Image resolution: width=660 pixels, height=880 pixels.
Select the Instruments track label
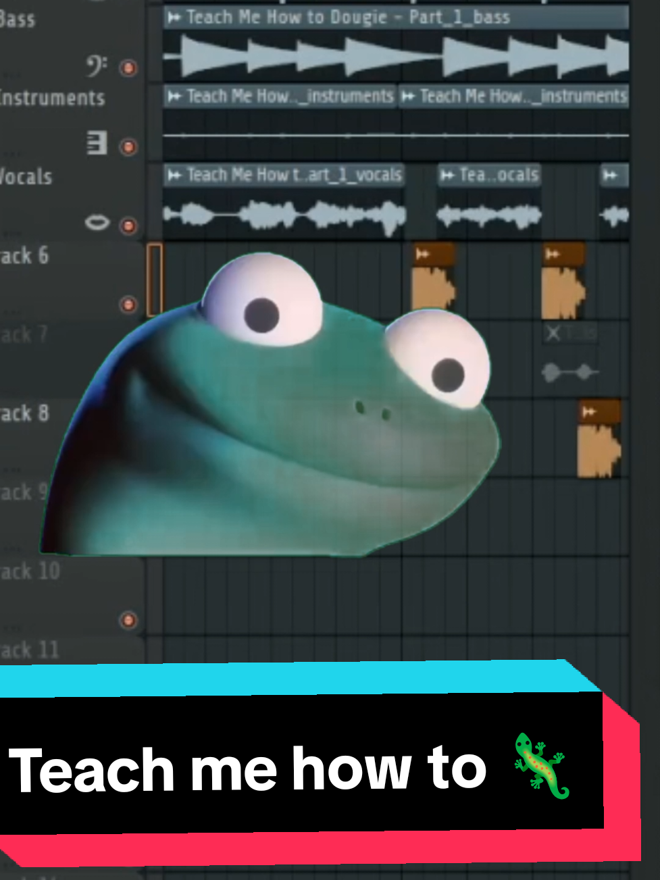click(x=52, y=99)
